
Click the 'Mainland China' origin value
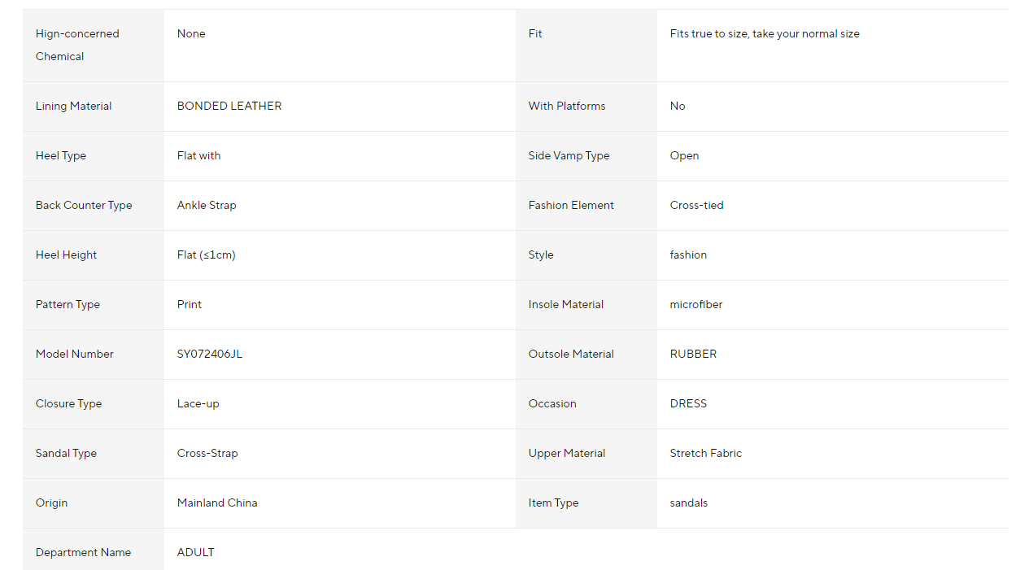217,503
